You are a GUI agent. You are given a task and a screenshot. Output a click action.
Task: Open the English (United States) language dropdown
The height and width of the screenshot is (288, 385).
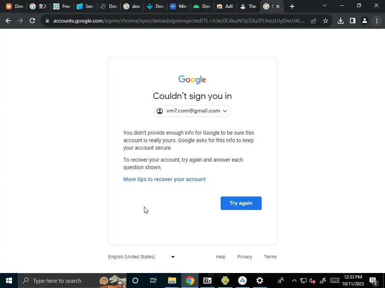(x=141, y=256)
